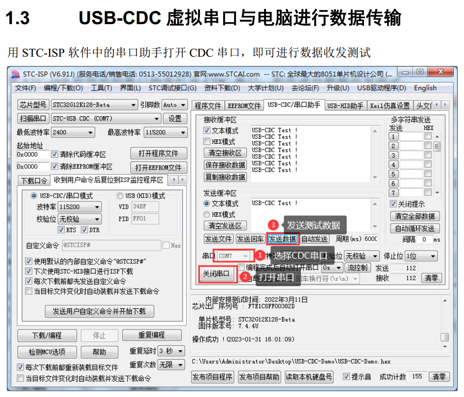Viewport: 464px width, 397px height.
Task: Switch to the EEPROM文件 tab
Action: click(x=244, y=105)
